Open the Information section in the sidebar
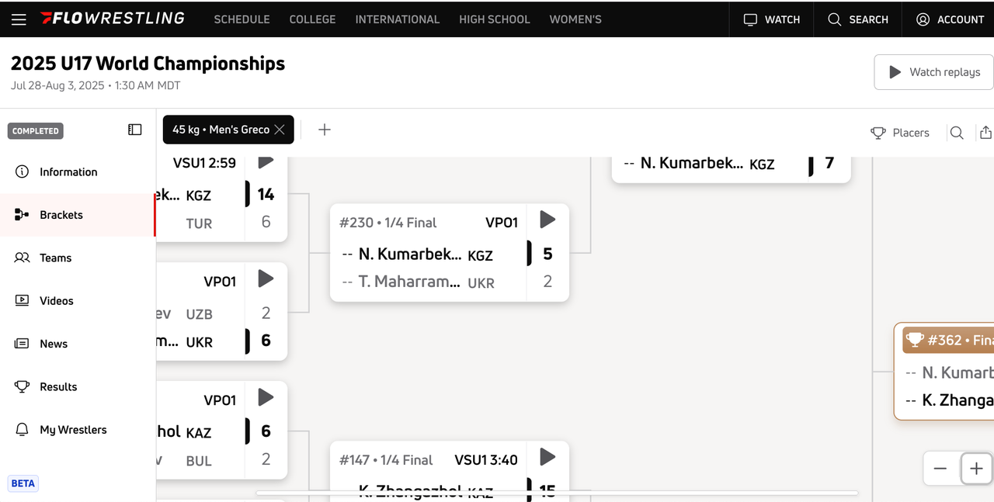 [68, 171]
